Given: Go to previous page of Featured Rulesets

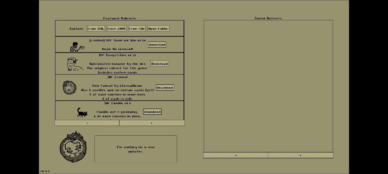Looking at the screenshot, I should (x=87, y=123).
